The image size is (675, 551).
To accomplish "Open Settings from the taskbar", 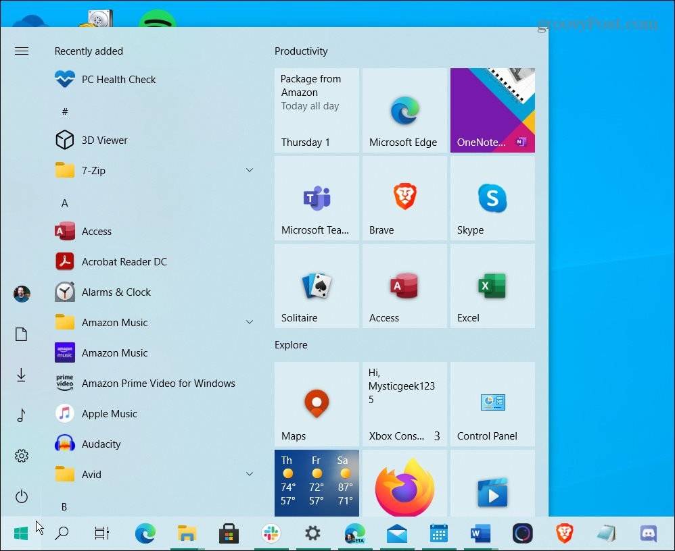I will pyautogui.click(x=312, y=533).
